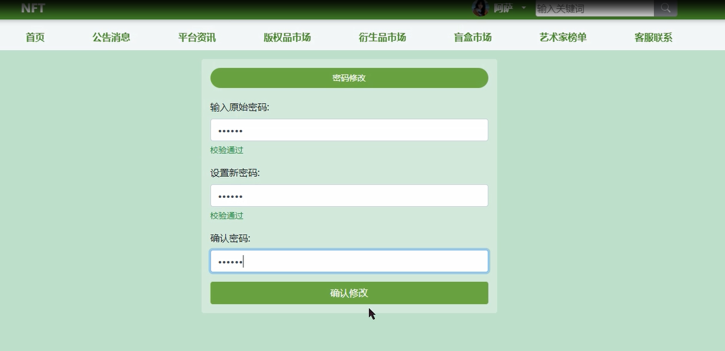Image resolution: width=725 pixels, height=351 pixels.
Task: Click 校验通过 under new password
Action: 227,216
